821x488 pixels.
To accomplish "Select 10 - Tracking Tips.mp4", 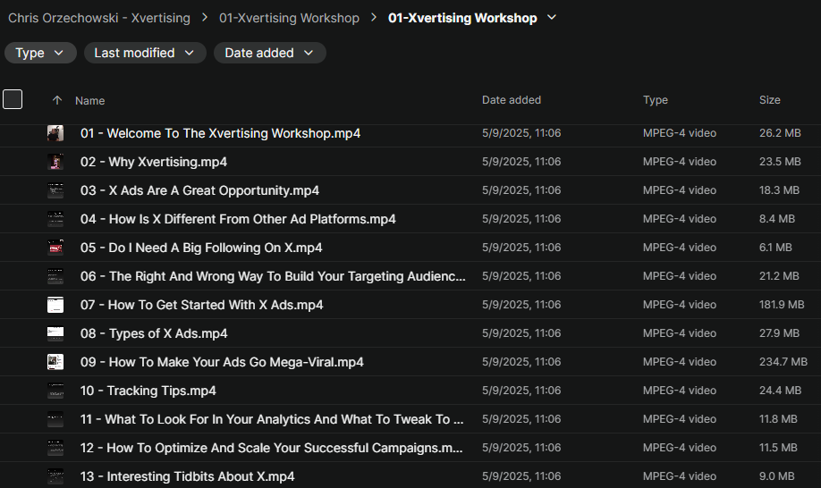I will (148, 391).
